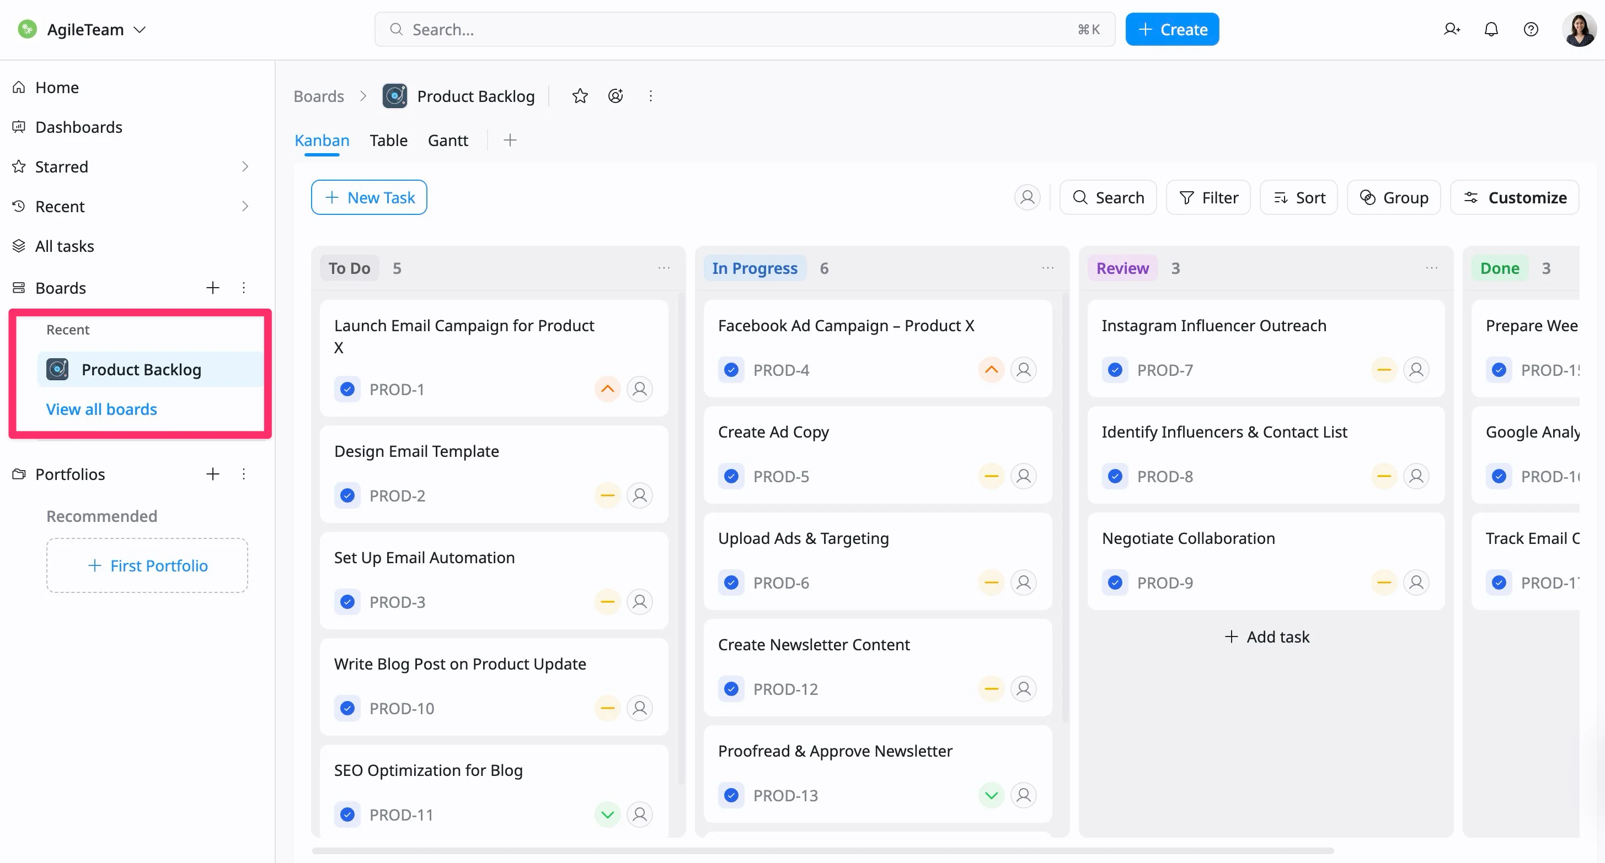This screenshot has width=1605, height=863.
Task: Click the priority icon on PROD-5
Action: coord(991,476)
